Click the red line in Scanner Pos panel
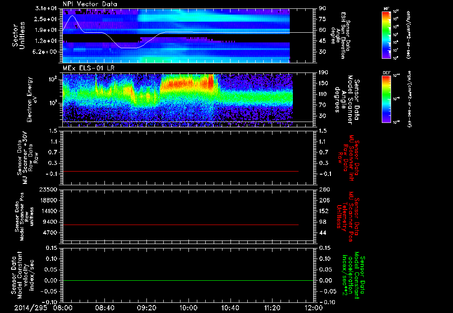Screen dimensions: 453x313 tap(180, 225)
